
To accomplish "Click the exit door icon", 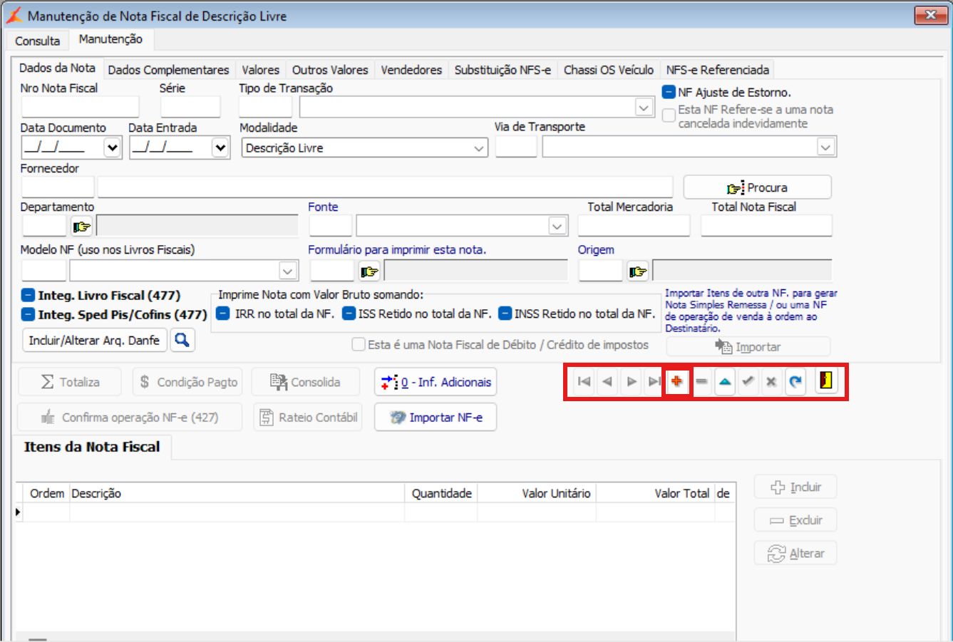I will (825, 381).
